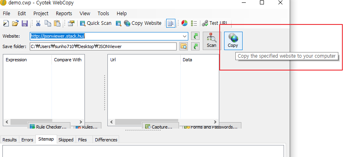Image resolution: width=348 pixels, height=157 pixels.
Task: Click the green arrow beside the Website field
Action: (x=195, y=36)
